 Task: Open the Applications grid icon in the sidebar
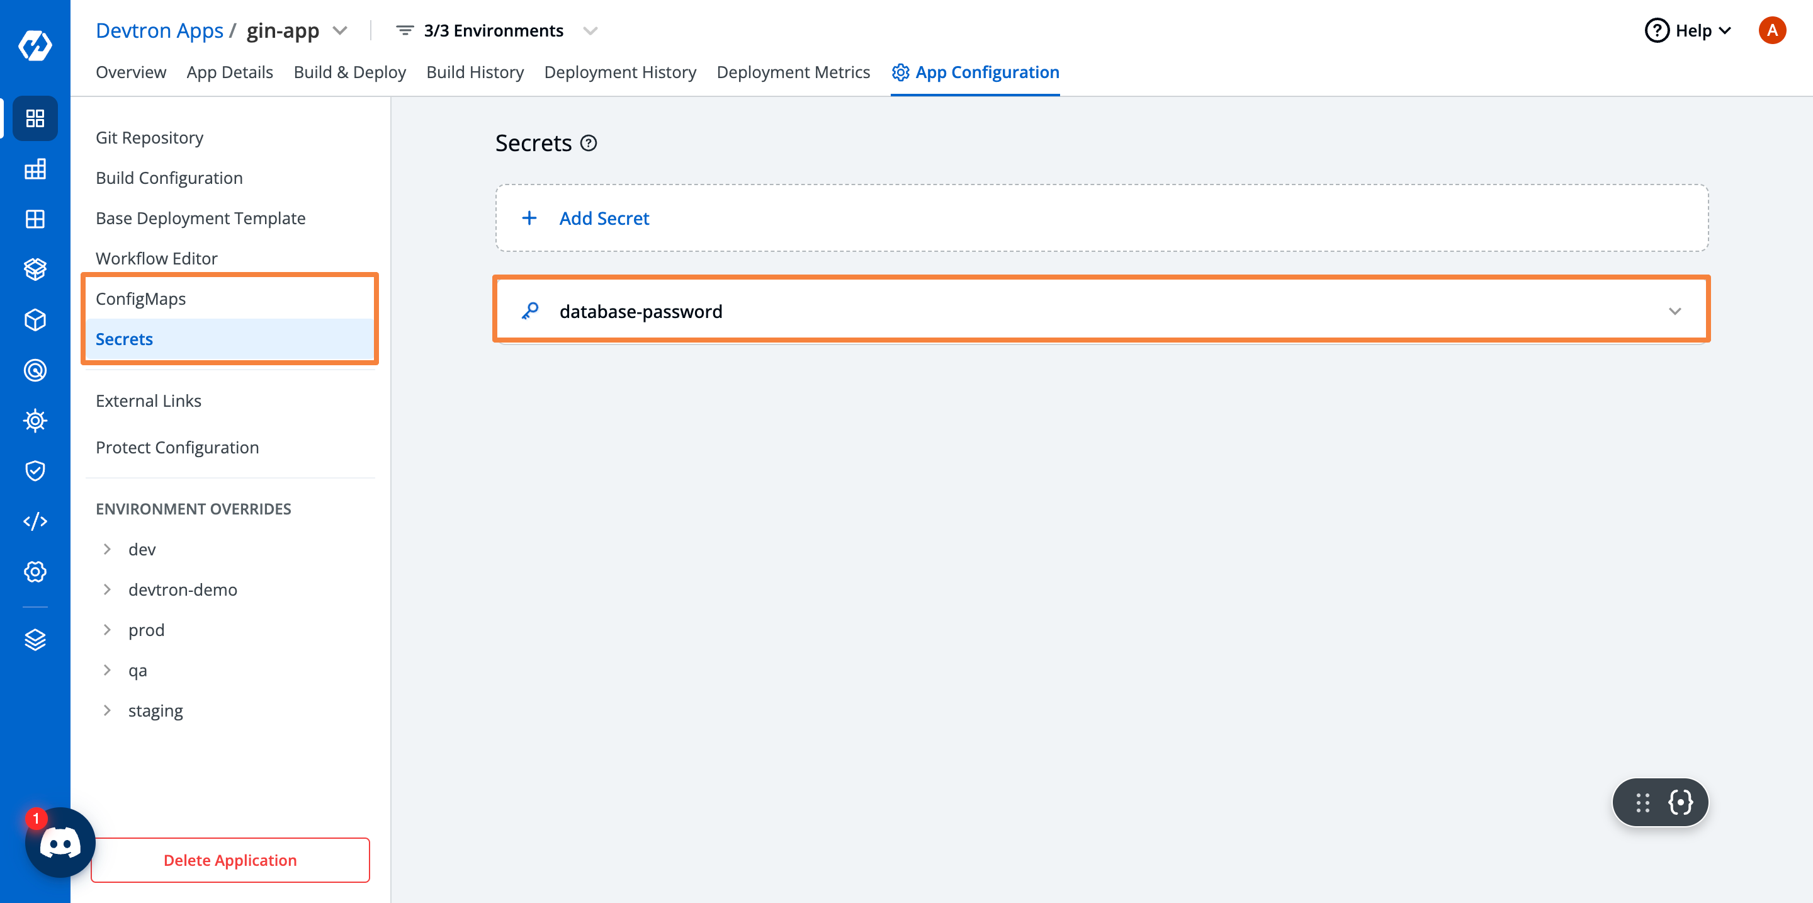[x=35, y=118]
